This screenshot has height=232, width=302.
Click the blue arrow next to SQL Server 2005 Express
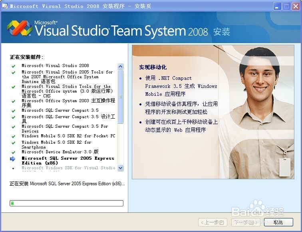[x=12, y=159]
